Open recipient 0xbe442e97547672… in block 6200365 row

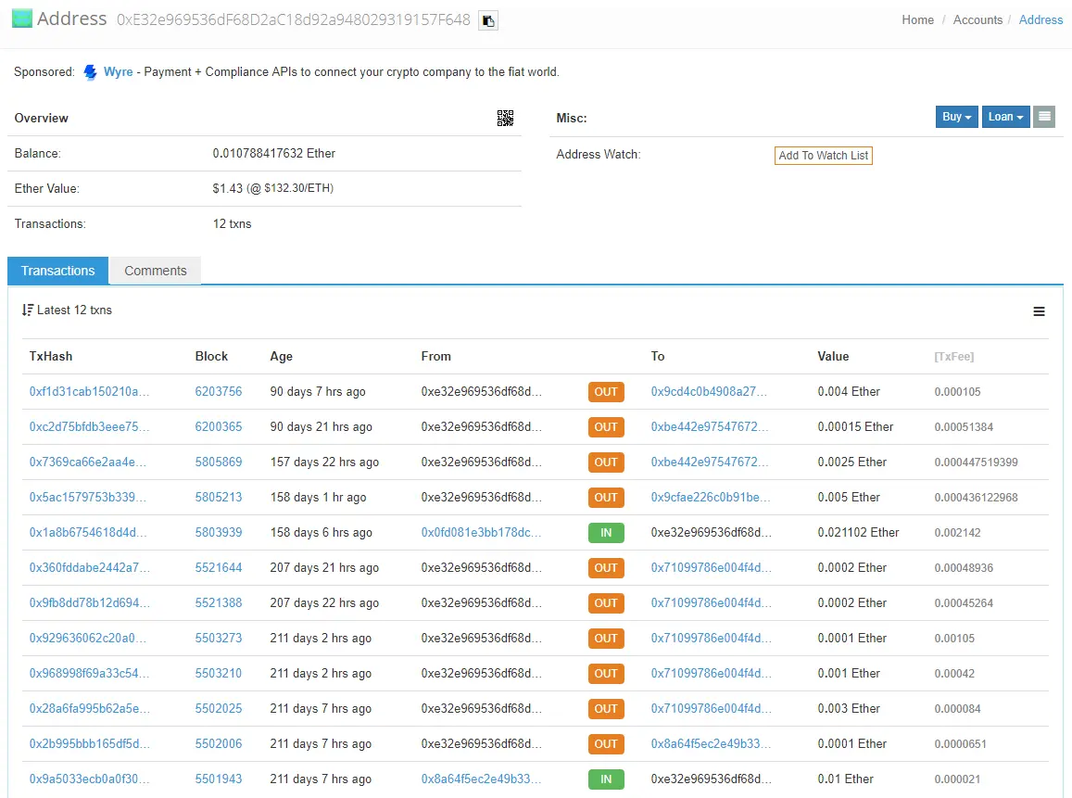pos(710,426)
